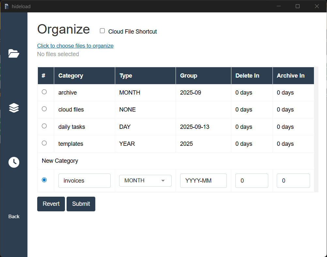Enable the Cloud File Shortcut checkbox

pos(102,30)
